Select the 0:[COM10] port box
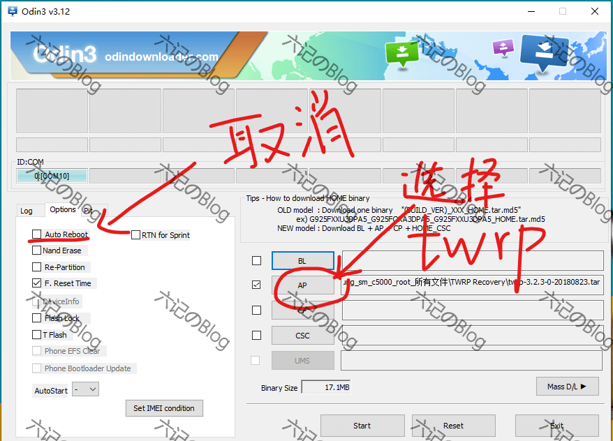613x441 pixels. (x=52, y=176)
